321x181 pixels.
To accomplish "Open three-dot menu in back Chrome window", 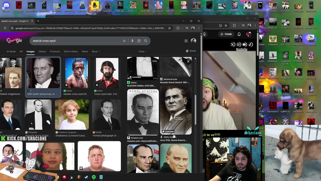I will (255, 25).
